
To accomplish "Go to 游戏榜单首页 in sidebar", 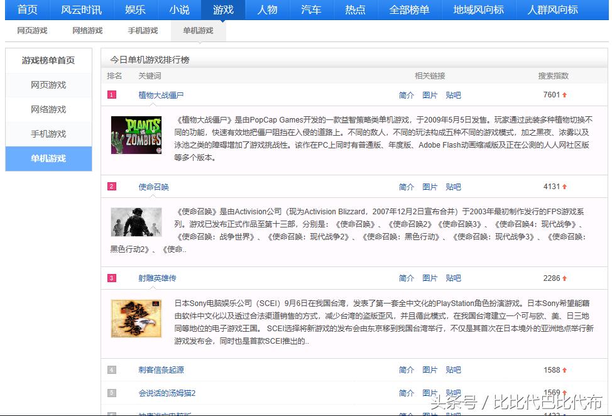I will (x=48, y=61).
